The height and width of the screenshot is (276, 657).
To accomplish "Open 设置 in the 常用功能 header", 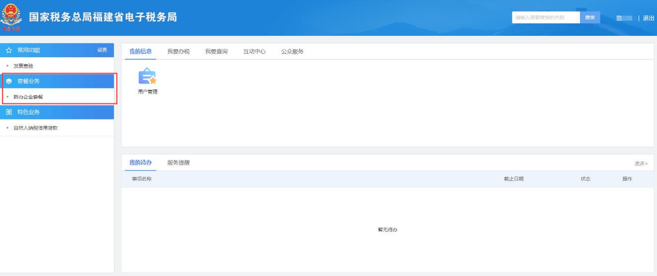I will click(x=102, y=50).
